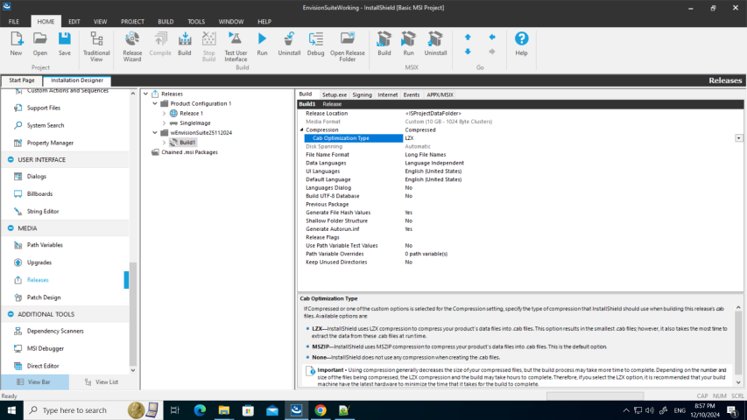747x420 pixels.
Task: Expand the Release 1 node
Action: [165, 114]
